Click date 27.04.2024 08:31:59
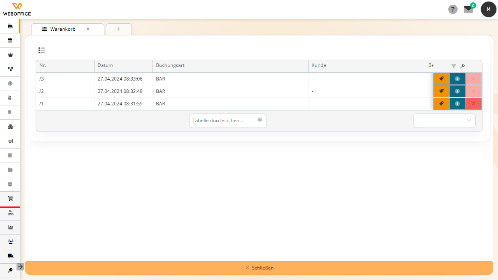 point(120,104)
